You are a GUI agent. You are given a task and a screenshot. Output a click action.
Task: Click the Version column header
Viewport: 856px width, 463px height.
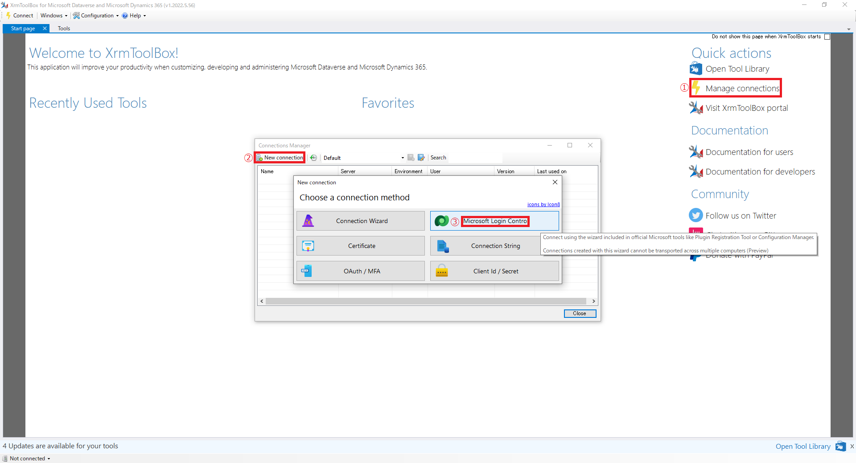[514, 171]
